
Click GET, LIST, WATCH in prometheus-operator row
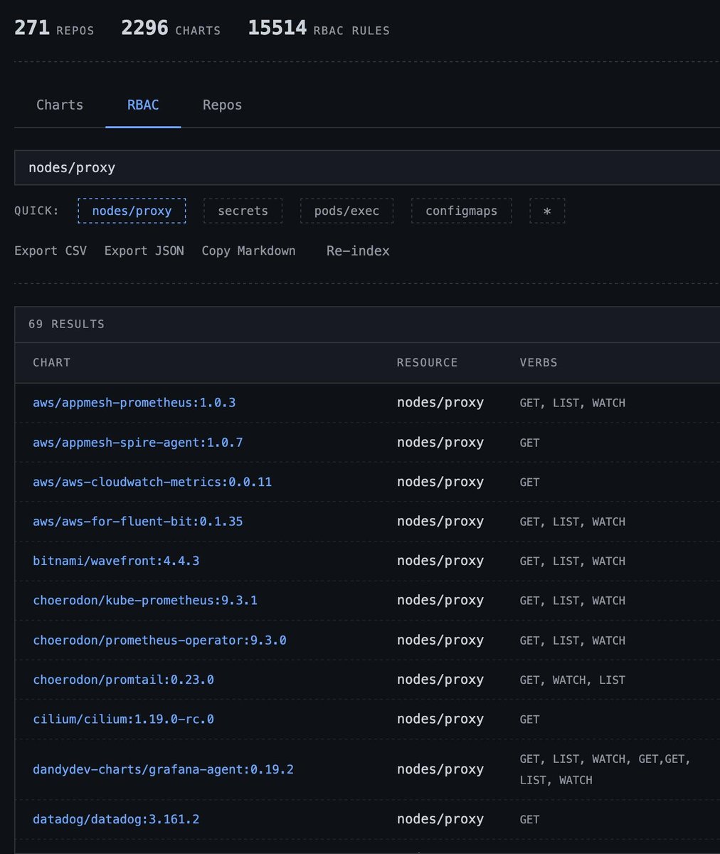click(x=573, y=640)
